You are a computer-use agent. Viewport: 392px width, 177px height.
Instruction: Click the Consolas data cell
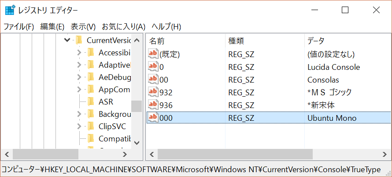(x=323, y=80)
